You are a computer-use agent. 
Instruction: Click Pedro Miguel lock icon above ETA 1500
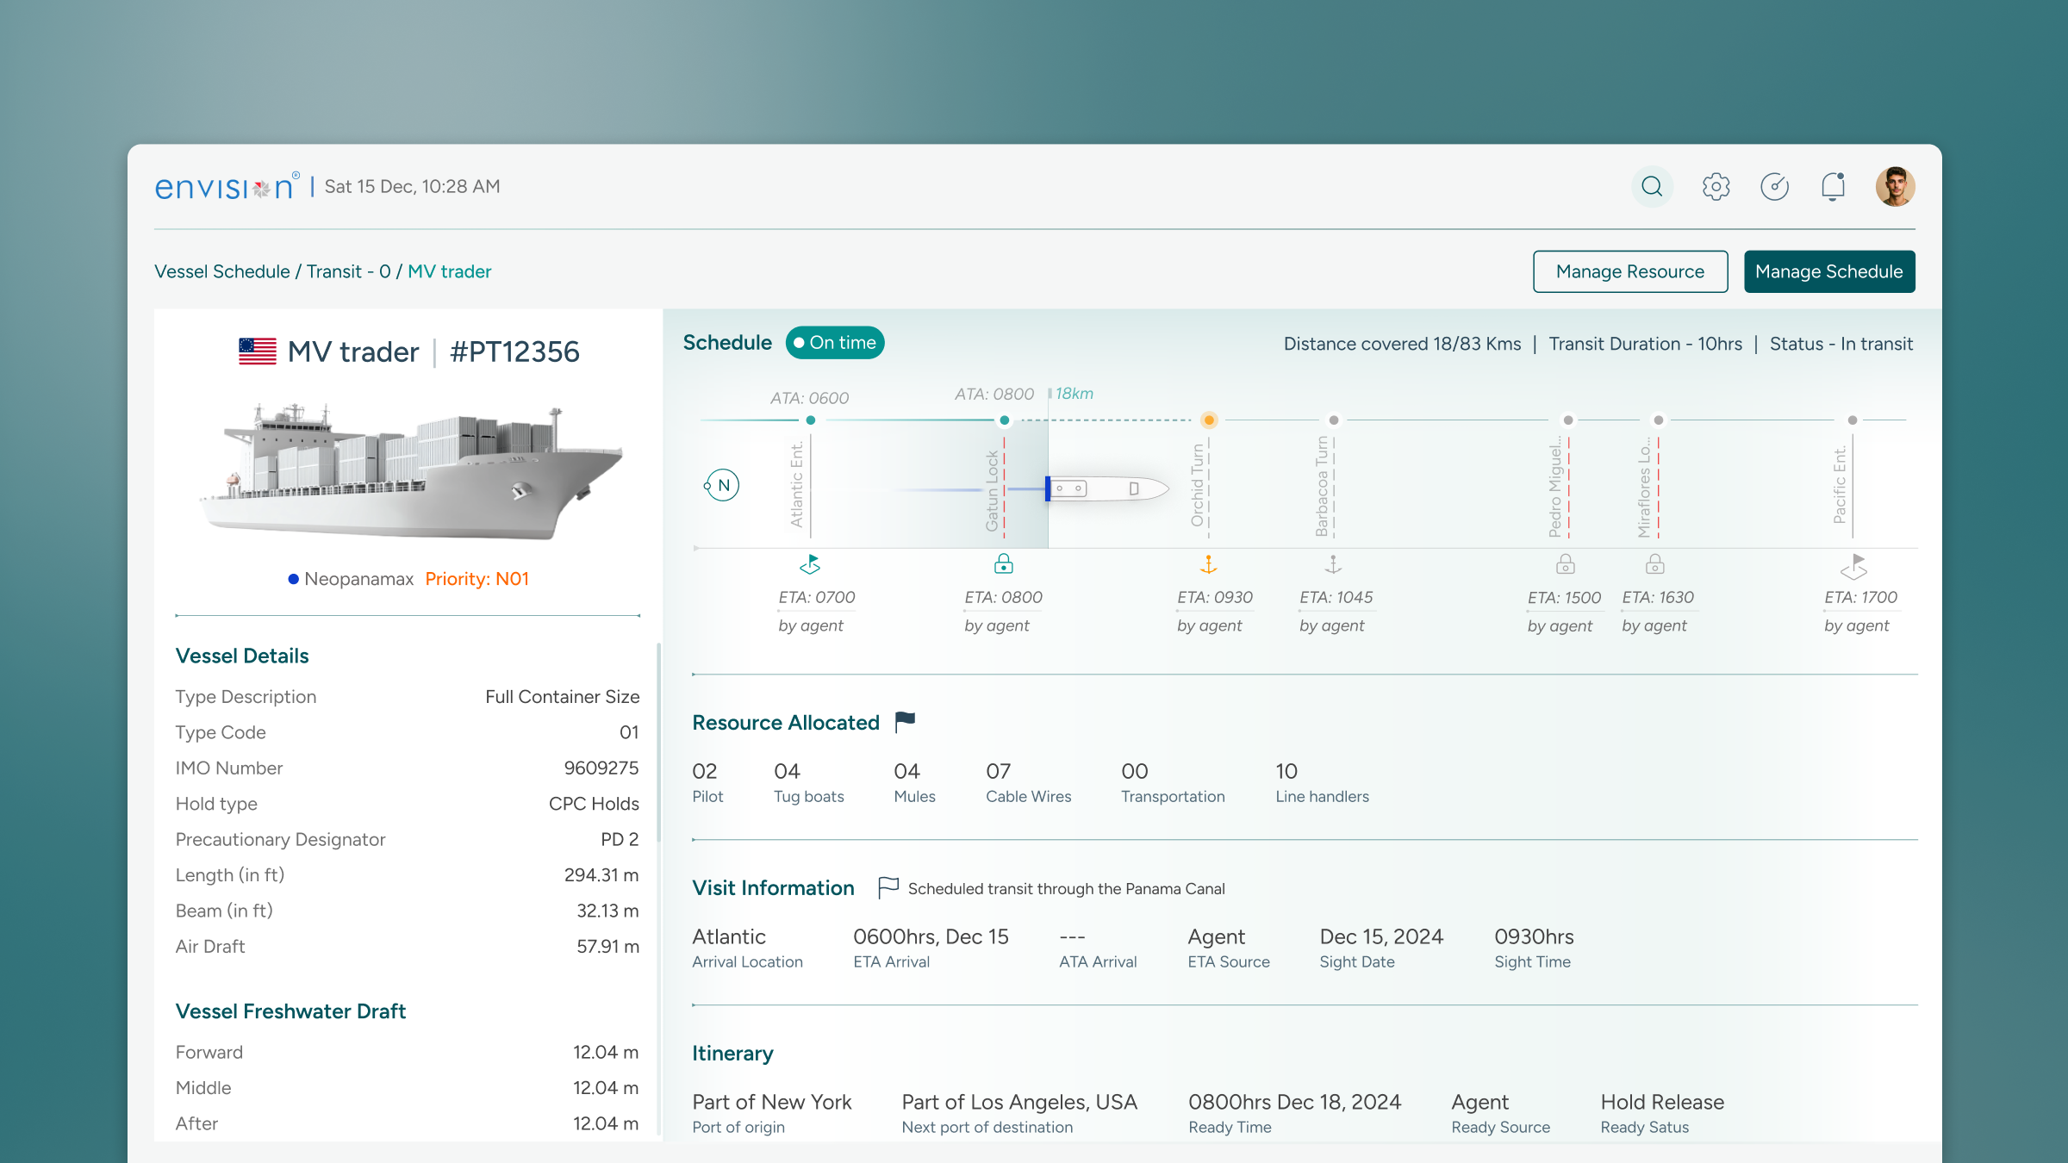[x=1566, y=564]
